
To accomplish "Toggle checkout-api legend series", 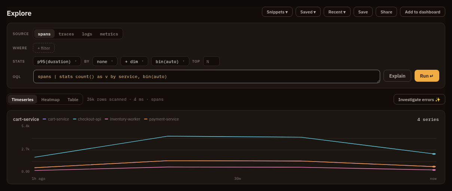I will [87, 119].
